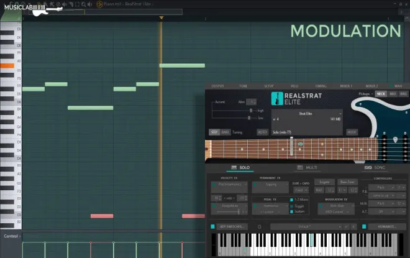410x258 pixels.
Task: Adjust the Accent high slider handle
Action: (251, 111)
